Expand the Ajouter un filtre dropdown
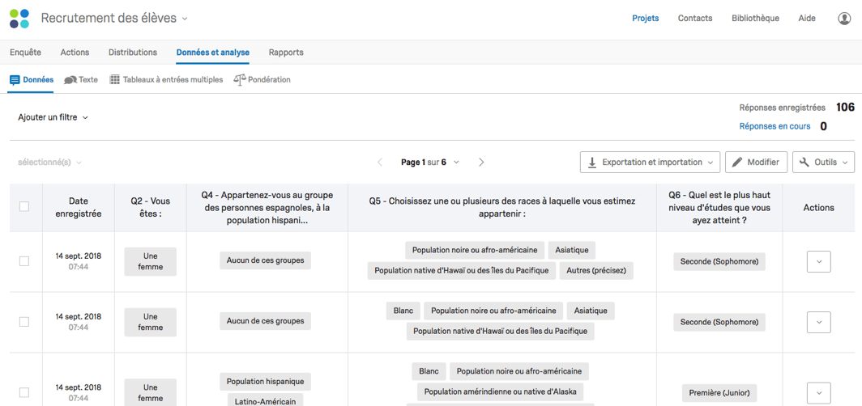Viewport: 862px width, 406px height. tap(53, 117)
